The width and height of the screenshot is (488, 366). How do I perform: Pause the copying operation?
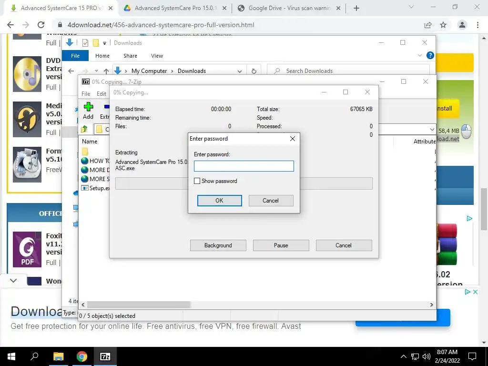pos(281,245)
